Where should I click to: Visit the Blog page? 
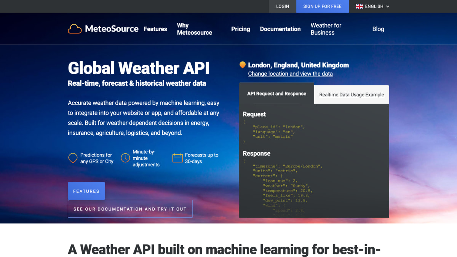[378, 29]
